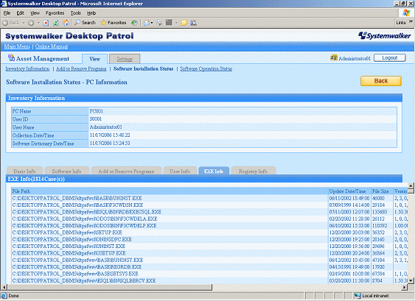
Task: Open the Tools menu
Action: point(76,13)
